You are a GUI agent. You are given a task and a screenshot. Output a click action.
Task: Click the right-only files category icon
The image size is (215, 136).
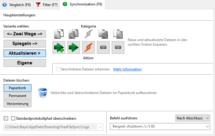click(118, 34)
